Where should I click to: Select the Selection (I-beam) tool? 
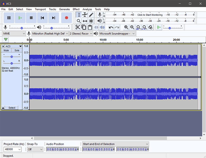coord(79,15)
